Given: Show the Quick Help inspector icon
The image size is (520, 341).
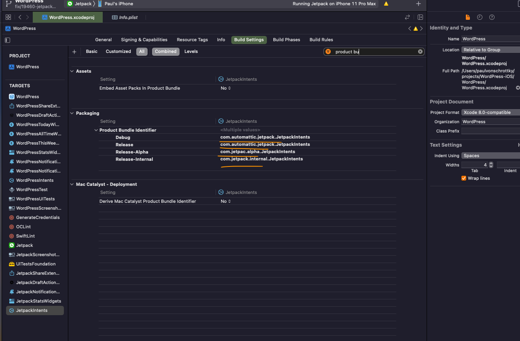Looking at the screenshot, I should (x=492, y=17).
